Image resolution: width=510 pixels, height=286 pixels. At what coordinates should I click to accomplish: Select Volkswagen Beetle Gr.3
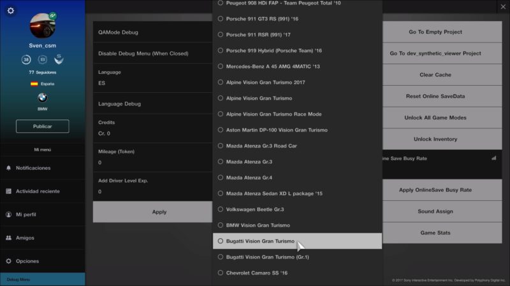[x=297, y=210]
